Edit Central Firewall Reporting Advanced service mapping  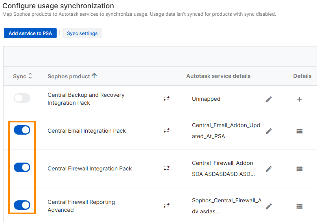(x=269, y=206)
